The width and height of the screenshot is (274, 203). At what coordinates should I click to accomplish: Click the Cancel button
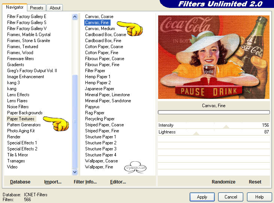coord(231,197)
